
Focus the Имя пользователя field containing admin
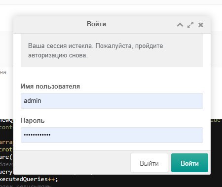(112, 101)
